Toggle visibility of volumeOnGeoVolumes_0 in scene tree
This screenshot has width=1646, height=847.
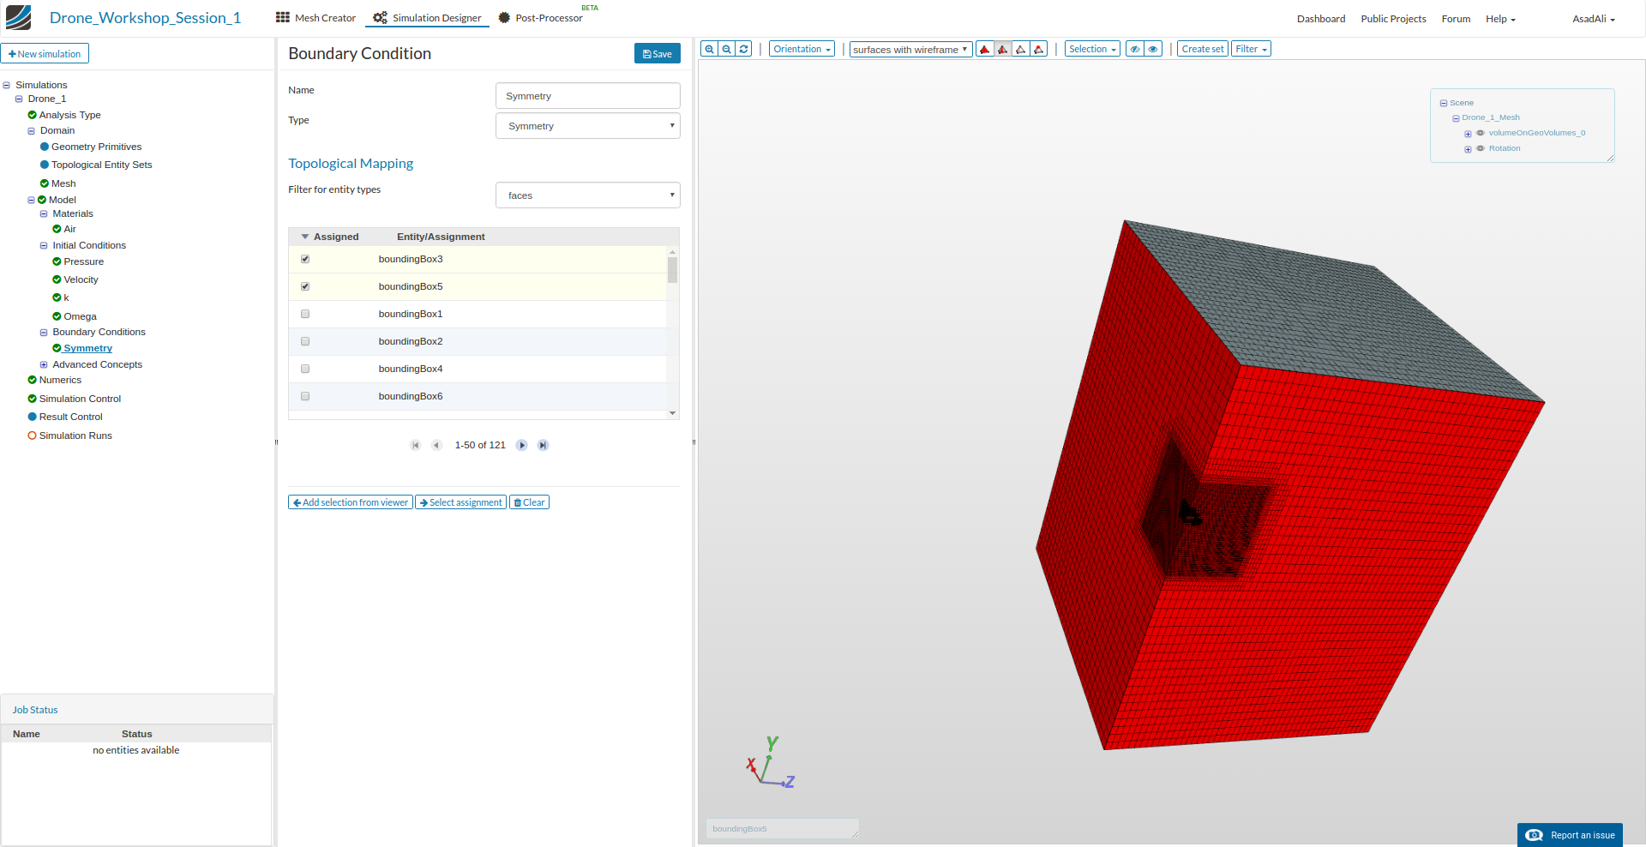pos(1480,133)
